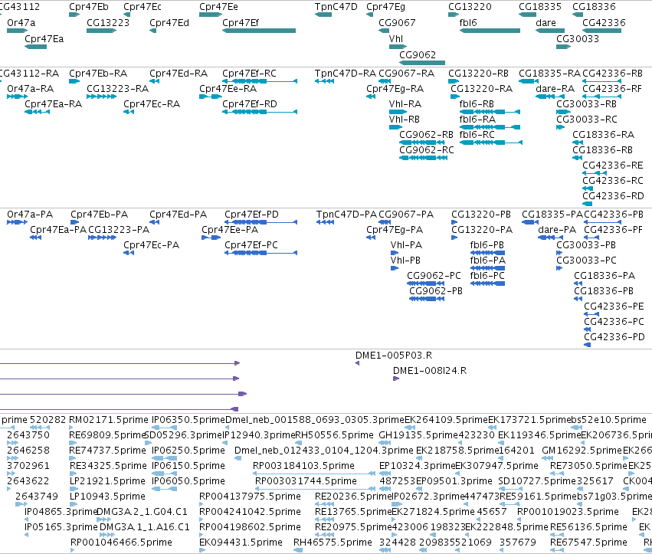652x554 pixels.
Task: Click the DME1-008I24.R feature
Action: (396, 379)
